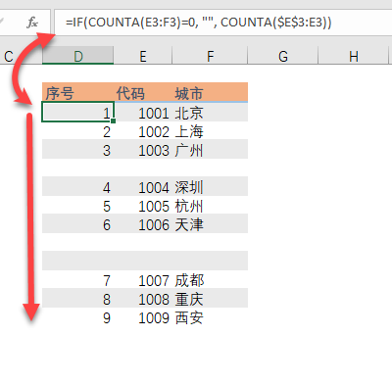This screenshot has height=385, width=392.
Task: Select cell with code 1007
Action: click(x=143, y=280)
